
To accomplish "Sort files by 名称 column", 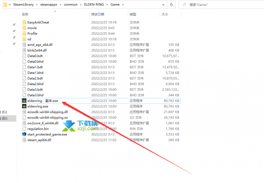I will coord(25,14).
